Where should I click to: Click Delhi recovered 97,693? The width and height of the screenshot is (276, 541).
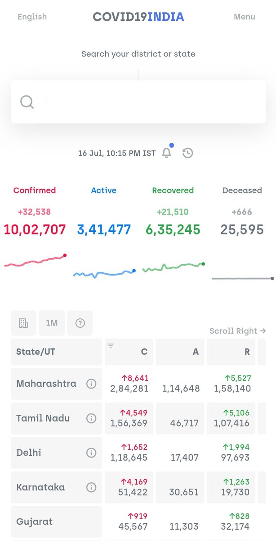click(x=236, y=458)
